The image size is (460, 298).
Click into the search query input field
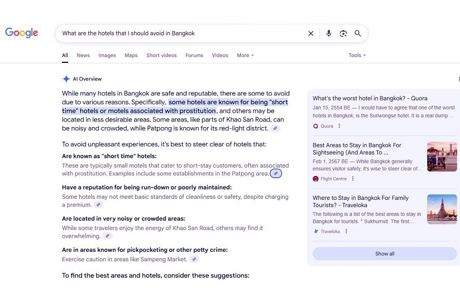(x=177, y=33)
